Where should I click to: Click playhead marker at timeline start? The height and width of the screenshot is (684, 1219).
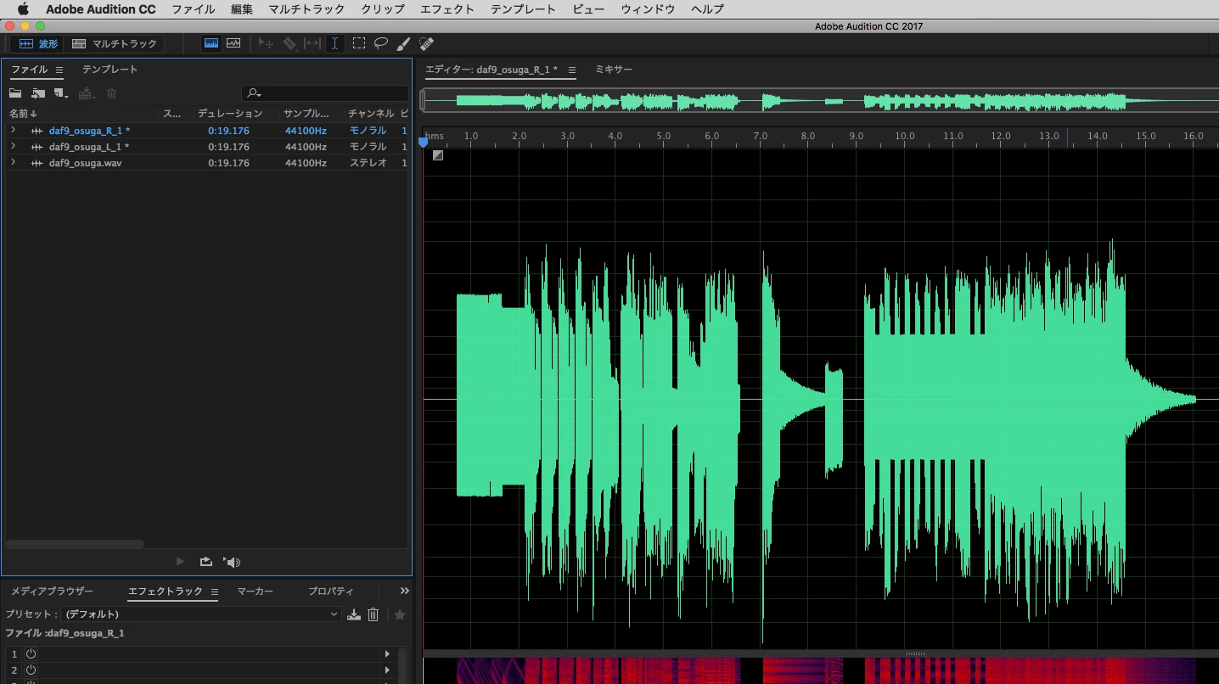point(424,143)
